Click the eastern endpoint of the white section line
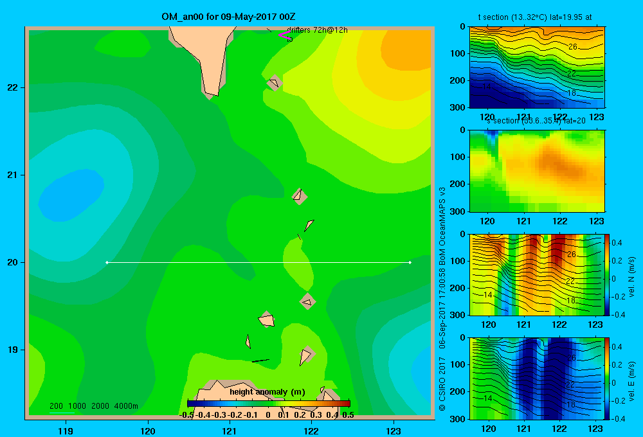Image resolution: width=643 pixels, height=437 pixels. click(410, 262)
